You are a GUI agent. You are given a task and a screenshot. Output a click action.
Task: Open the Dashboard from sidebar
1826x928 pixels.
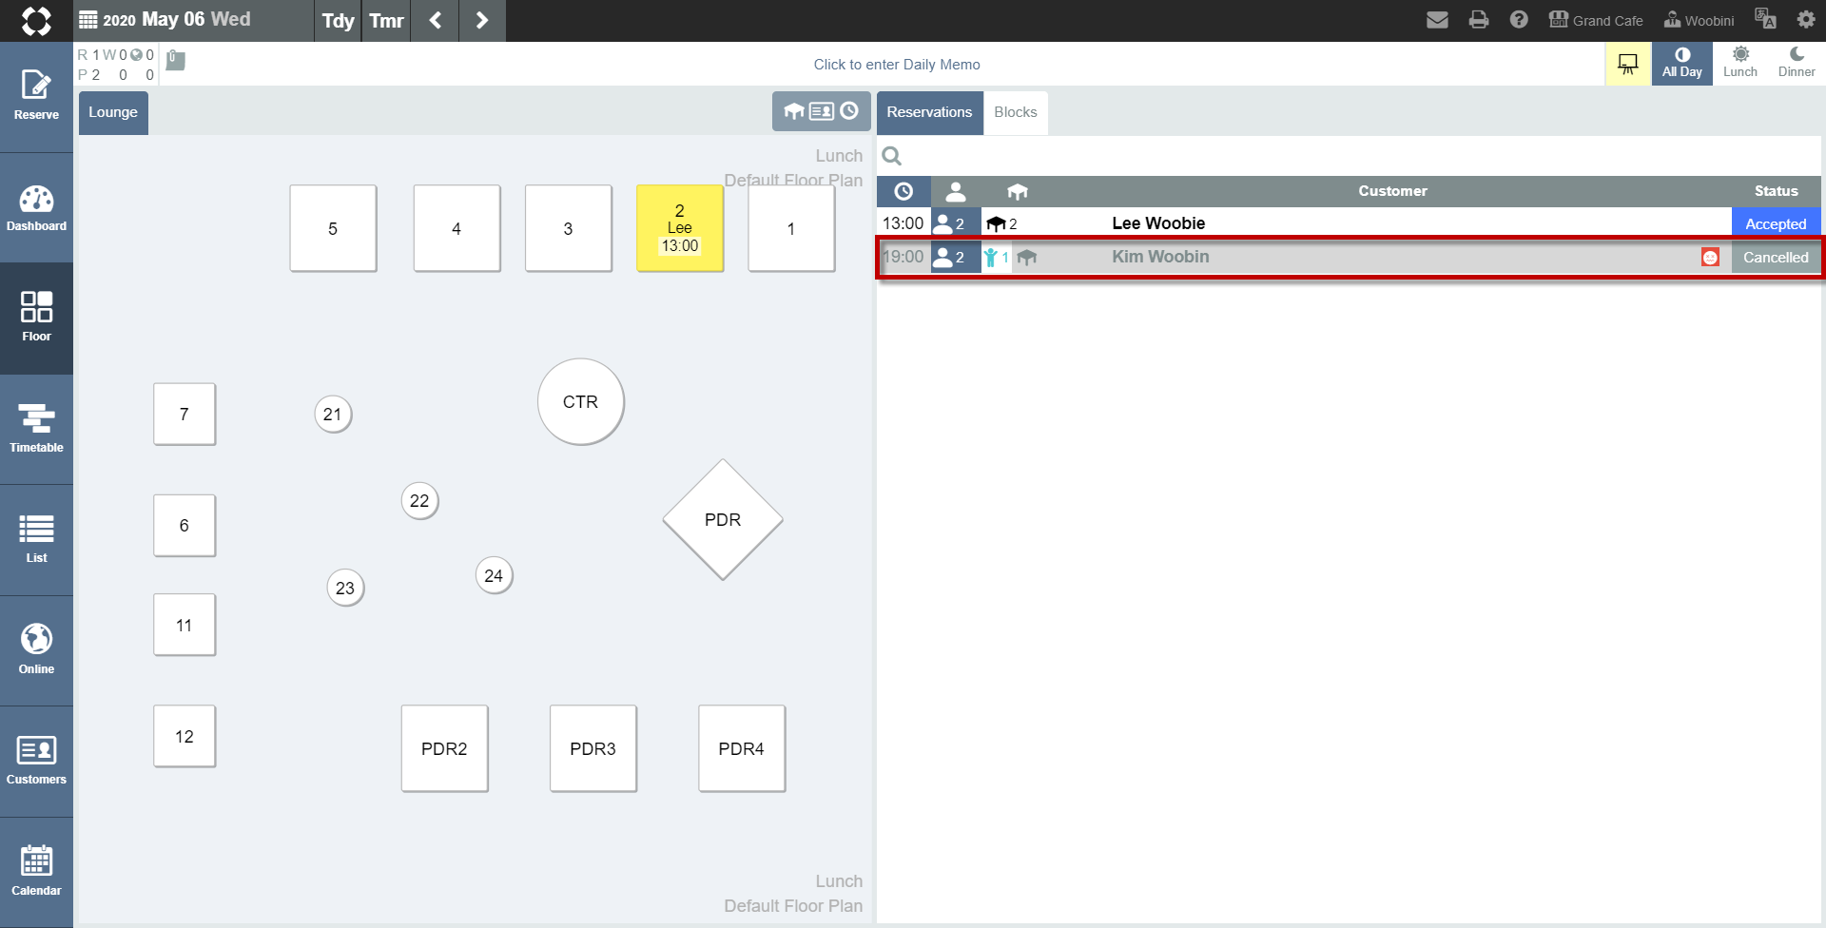36,207
